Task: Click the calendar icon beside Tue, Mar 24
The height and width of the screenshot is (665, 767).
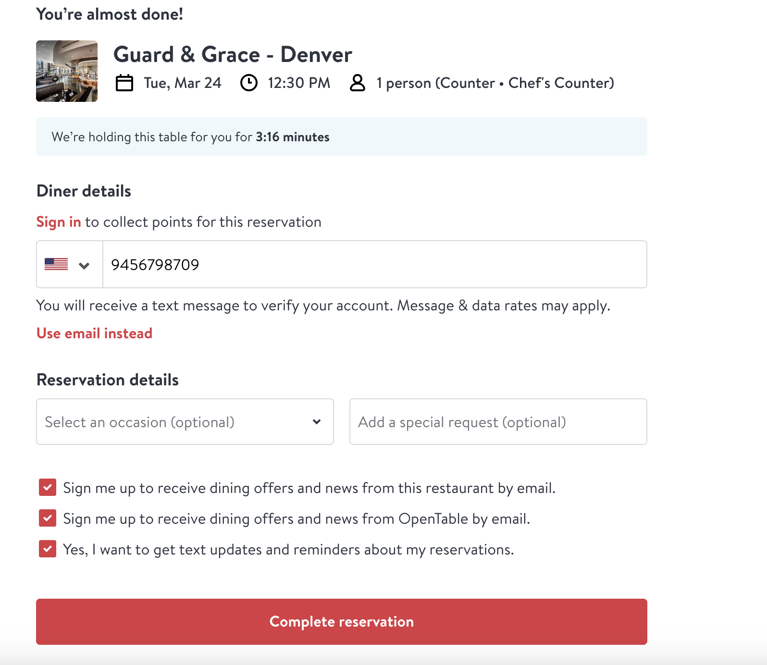Action: click(124, 83)
